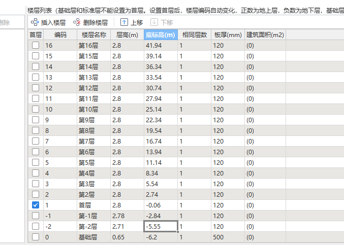344x245 pixels.
Task: Click the 建筑面积(m2) column header
Action: click(265, 34)
